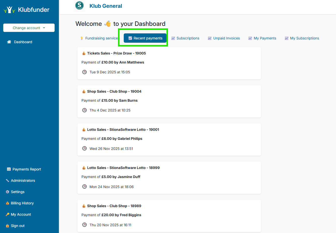Image resolution: width=336 pixels, height=233 pixels.
Task: Switch to the Subscriptions tab
Action: coord(185,38)
